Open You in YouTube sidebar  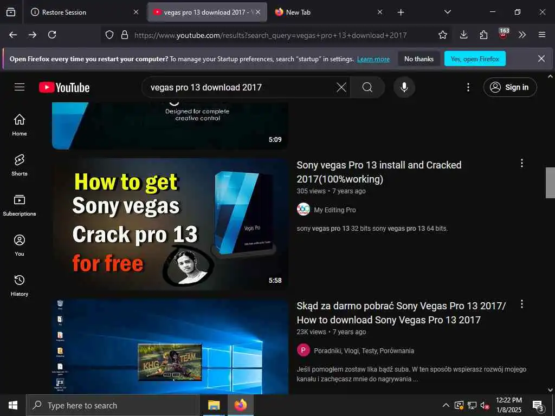[x=20, y=245]
